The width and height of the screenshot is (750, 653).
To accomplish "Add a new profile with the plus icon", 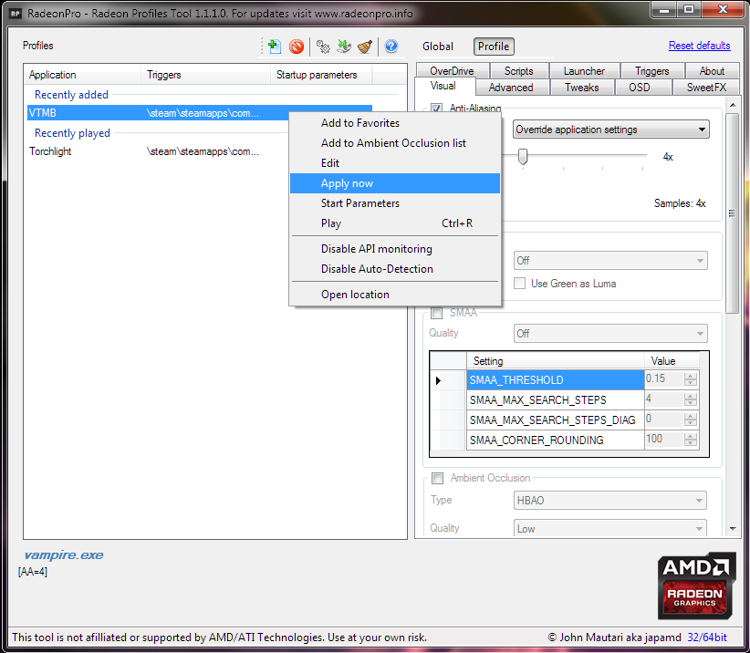I will (274, 47).
